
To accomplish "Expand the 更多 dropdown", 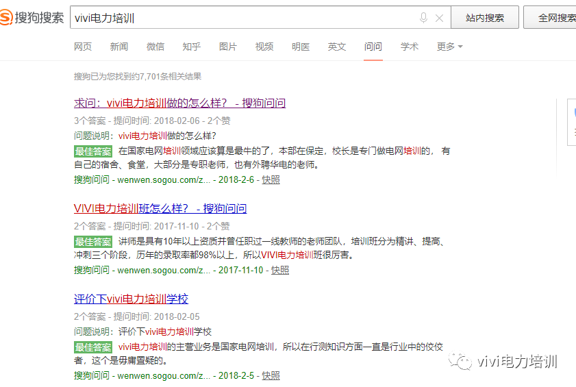I will (449, 47).
